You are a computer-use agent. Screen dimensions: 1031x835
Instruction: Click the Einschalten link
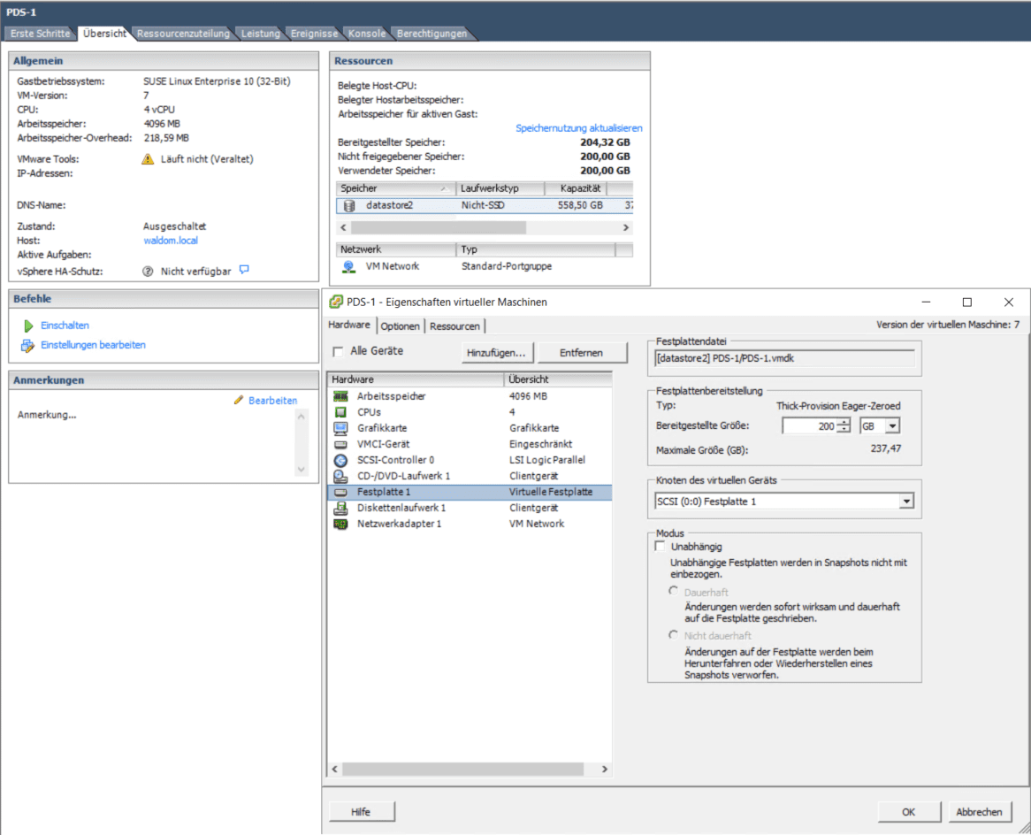point(65,326)
